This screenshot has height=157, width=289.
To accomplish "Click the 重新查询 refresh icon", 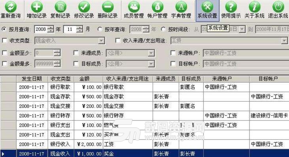I will click(11, 7).
